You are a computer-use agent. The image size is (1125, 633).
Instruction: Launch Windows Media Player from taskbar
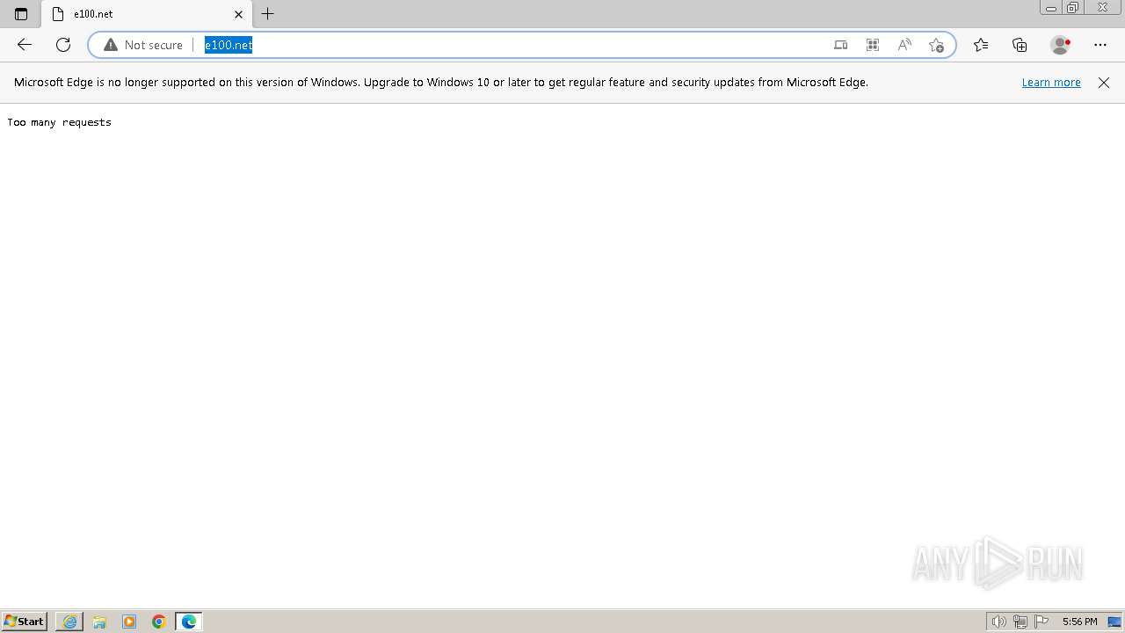click(x=129, y=622)
